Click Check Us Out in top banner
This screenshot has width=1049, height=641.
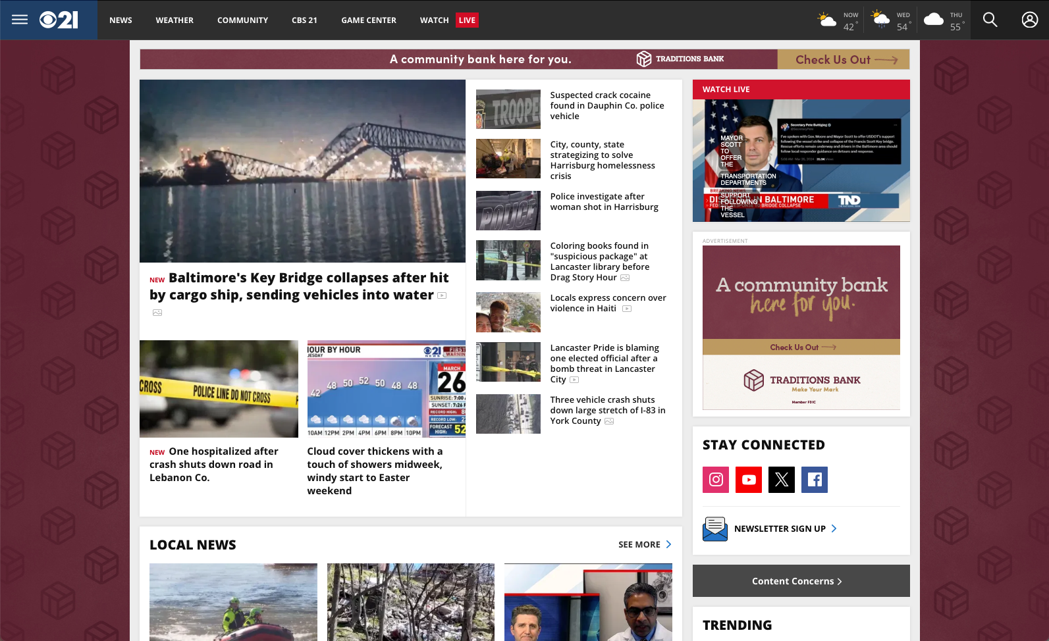click(844, 59)
